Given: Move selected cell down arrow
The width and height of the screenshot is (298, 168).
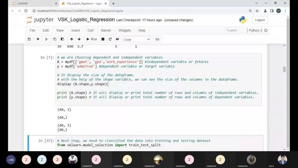Looking at the screenshot, I should (x=79, y=39).
